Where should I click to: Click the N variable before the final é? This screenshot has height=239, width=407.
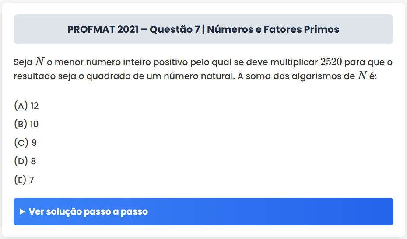coord(362,76)
